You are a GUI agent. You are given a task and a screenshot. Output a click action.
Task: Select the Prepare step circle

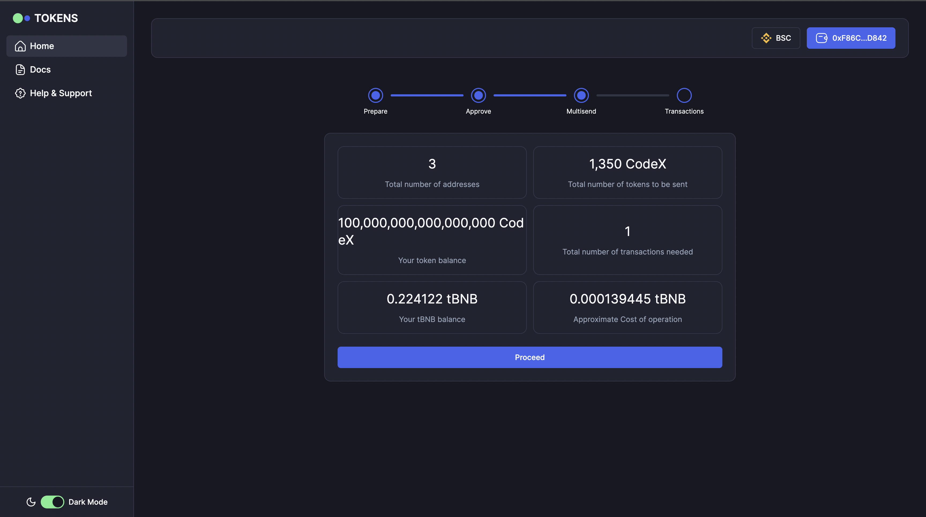(375, 95)
